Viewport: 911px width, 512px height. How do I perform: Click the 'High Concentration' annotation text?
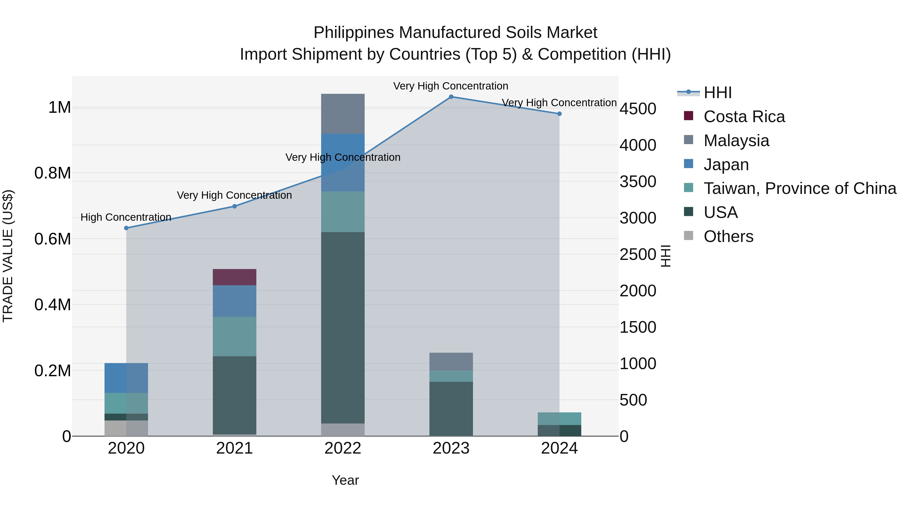click(x=126, y=217)
